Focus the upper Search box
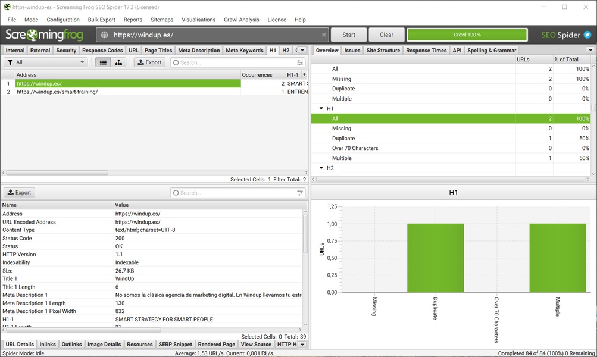Screen dimensions: 597x357 [238, 62]
